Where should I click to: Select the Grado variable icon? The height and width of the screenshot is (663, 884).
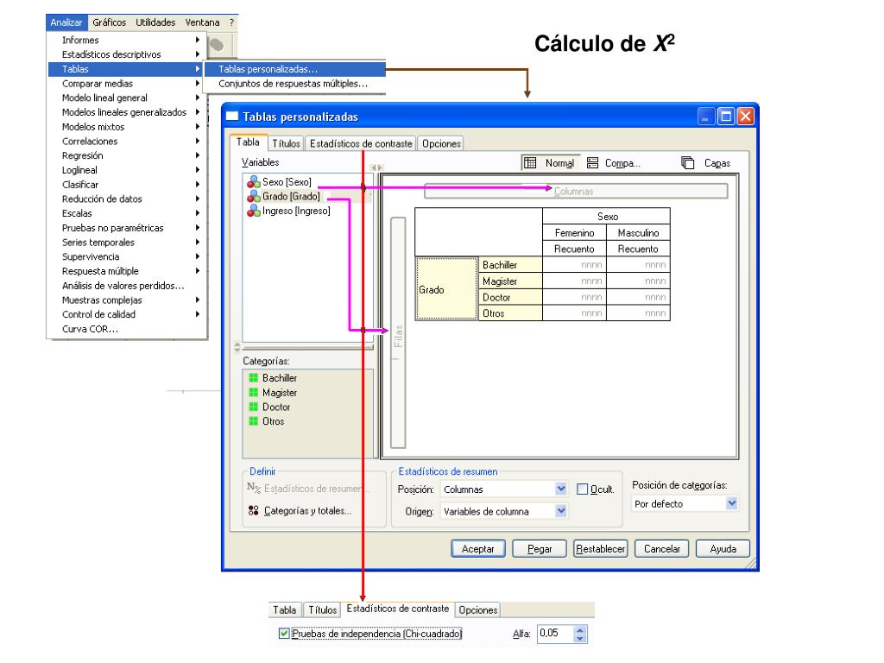coord(253,196)
